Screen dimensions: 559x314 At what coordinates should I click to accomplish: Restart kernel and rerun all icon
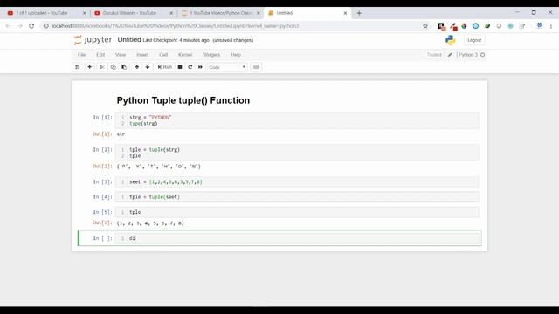tap(200, 67)
